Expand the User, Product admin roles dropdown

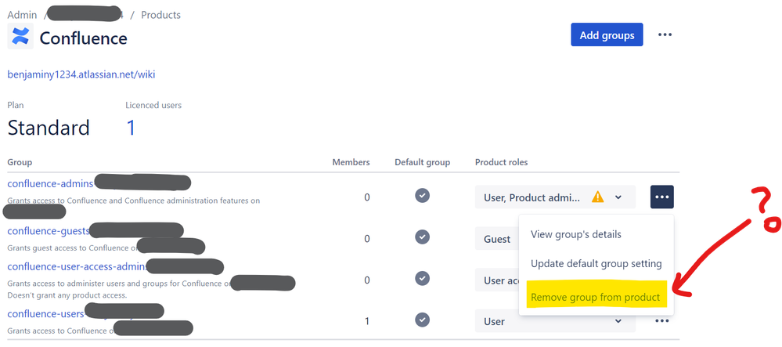tap(555, 197)
